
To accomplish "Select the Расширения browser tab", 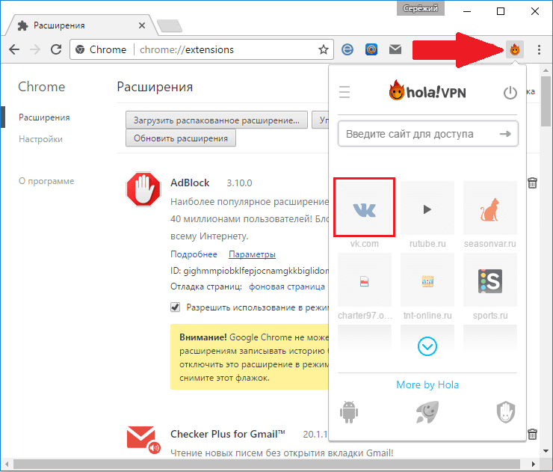I will 81,25.
